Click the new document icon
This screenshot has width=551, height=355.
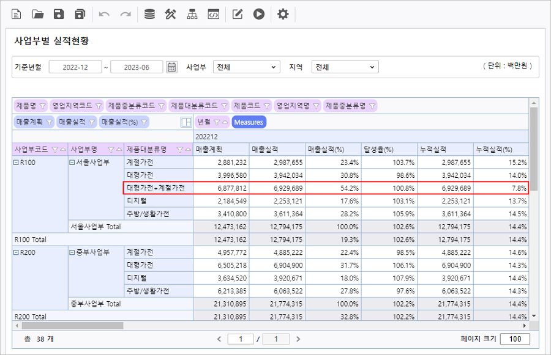coord(17,14)
